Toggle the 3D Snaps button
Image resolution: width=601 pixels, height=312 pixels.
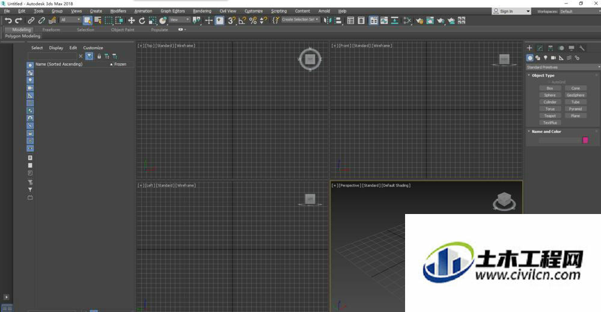tap(231, 20)
